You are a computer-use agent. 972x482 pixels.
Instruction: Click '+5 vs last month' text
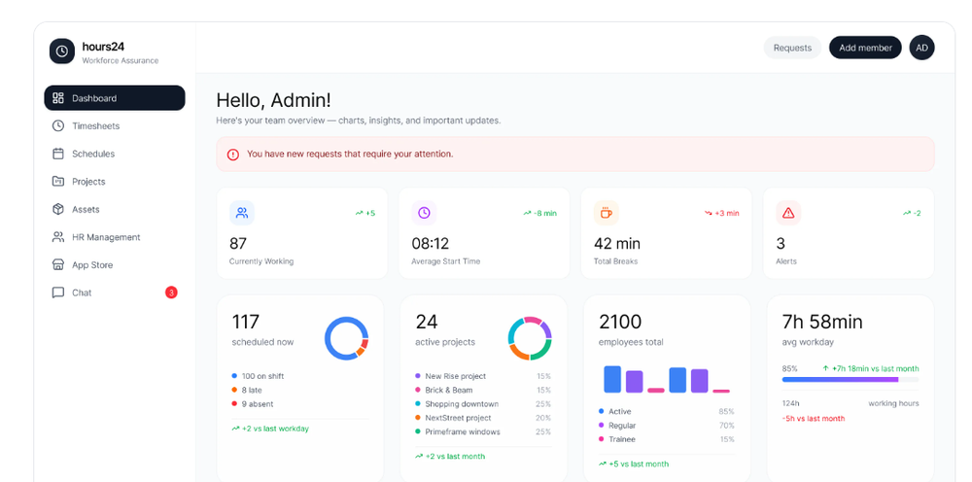(x=639, y=465)
